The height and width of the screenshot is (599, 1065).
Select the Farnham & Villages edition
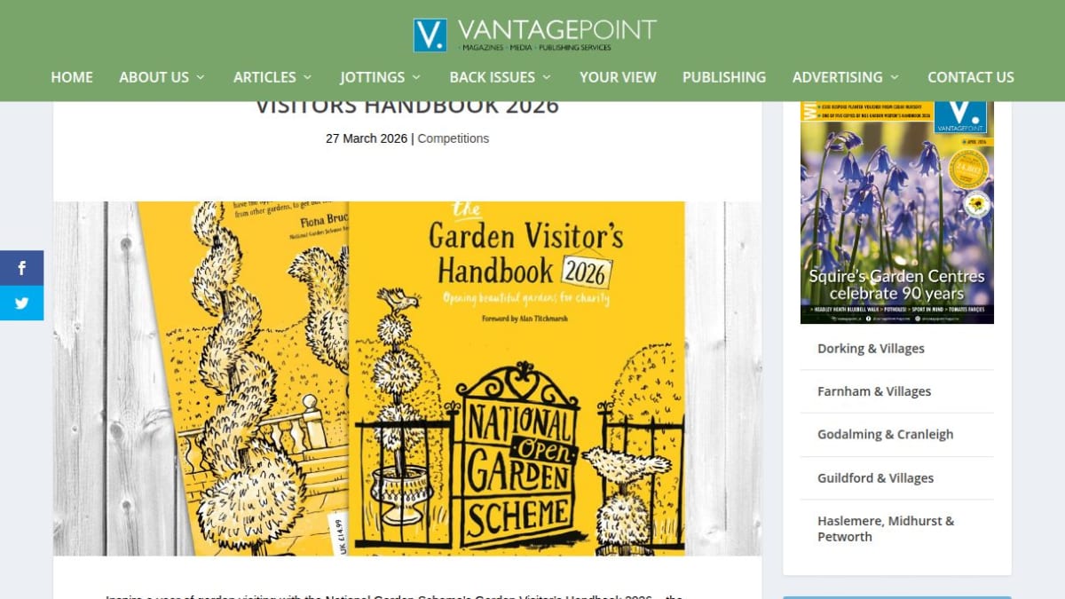coord(874,391)
